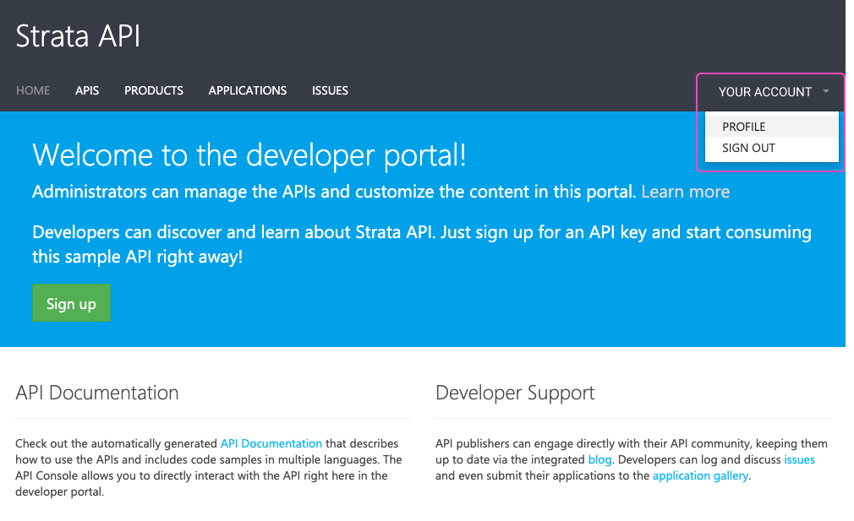
Task: Open the issues link under Developer Support
Action: pos(799,459)
